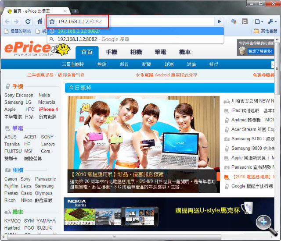Switch to the 機車 tab
The height and width of the screenshot is (241, 281).
click(185, 52)
